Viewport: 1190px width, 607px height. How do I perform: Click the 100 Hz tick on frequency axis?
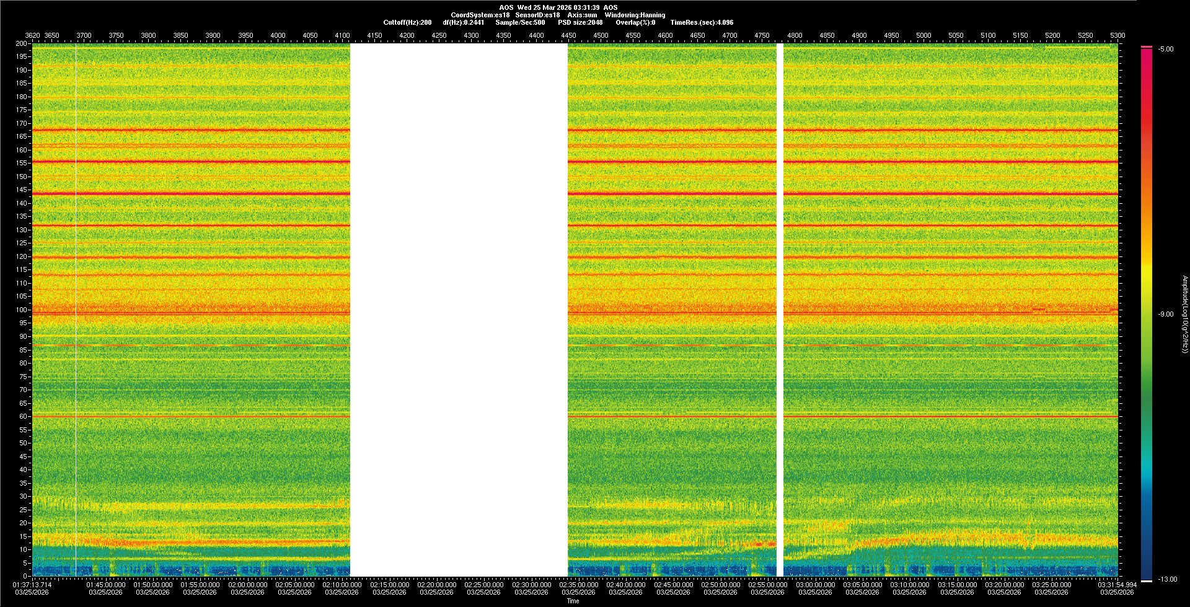21,310
